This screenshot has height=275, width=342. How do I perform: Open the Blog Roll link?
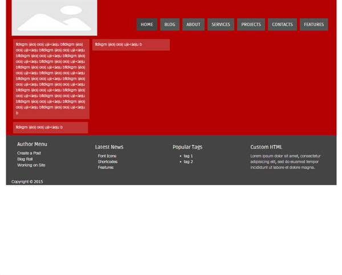click(x=25, y=159)
